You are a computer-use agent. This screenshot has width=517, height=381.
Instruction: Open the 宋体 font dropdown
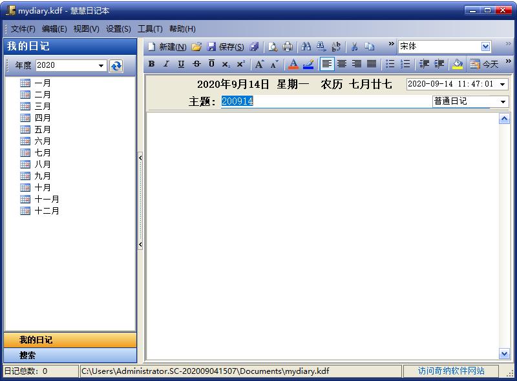click(485, 46)
